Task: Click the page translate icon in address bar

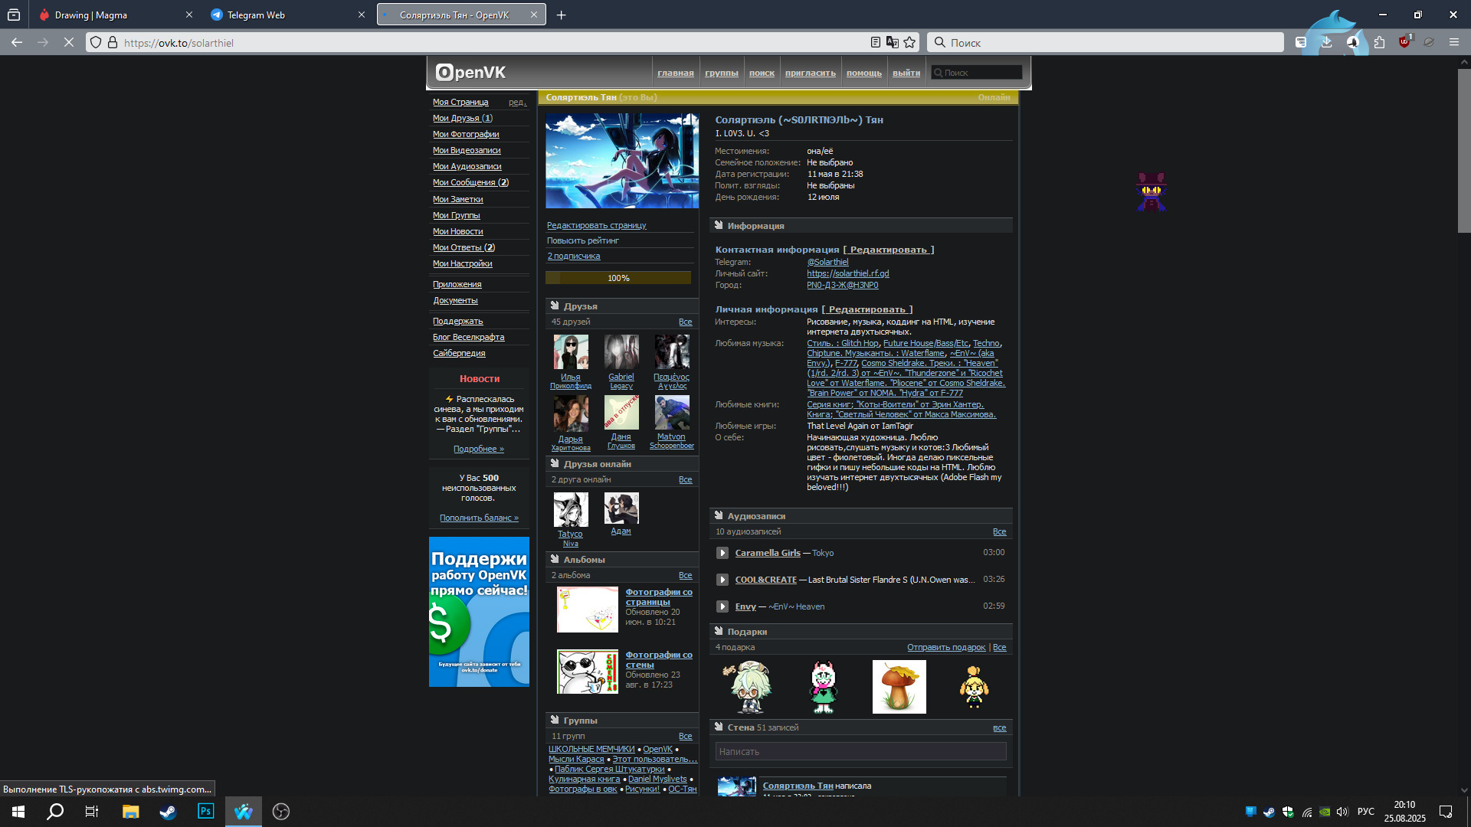Action: click(x=893, y=43)
